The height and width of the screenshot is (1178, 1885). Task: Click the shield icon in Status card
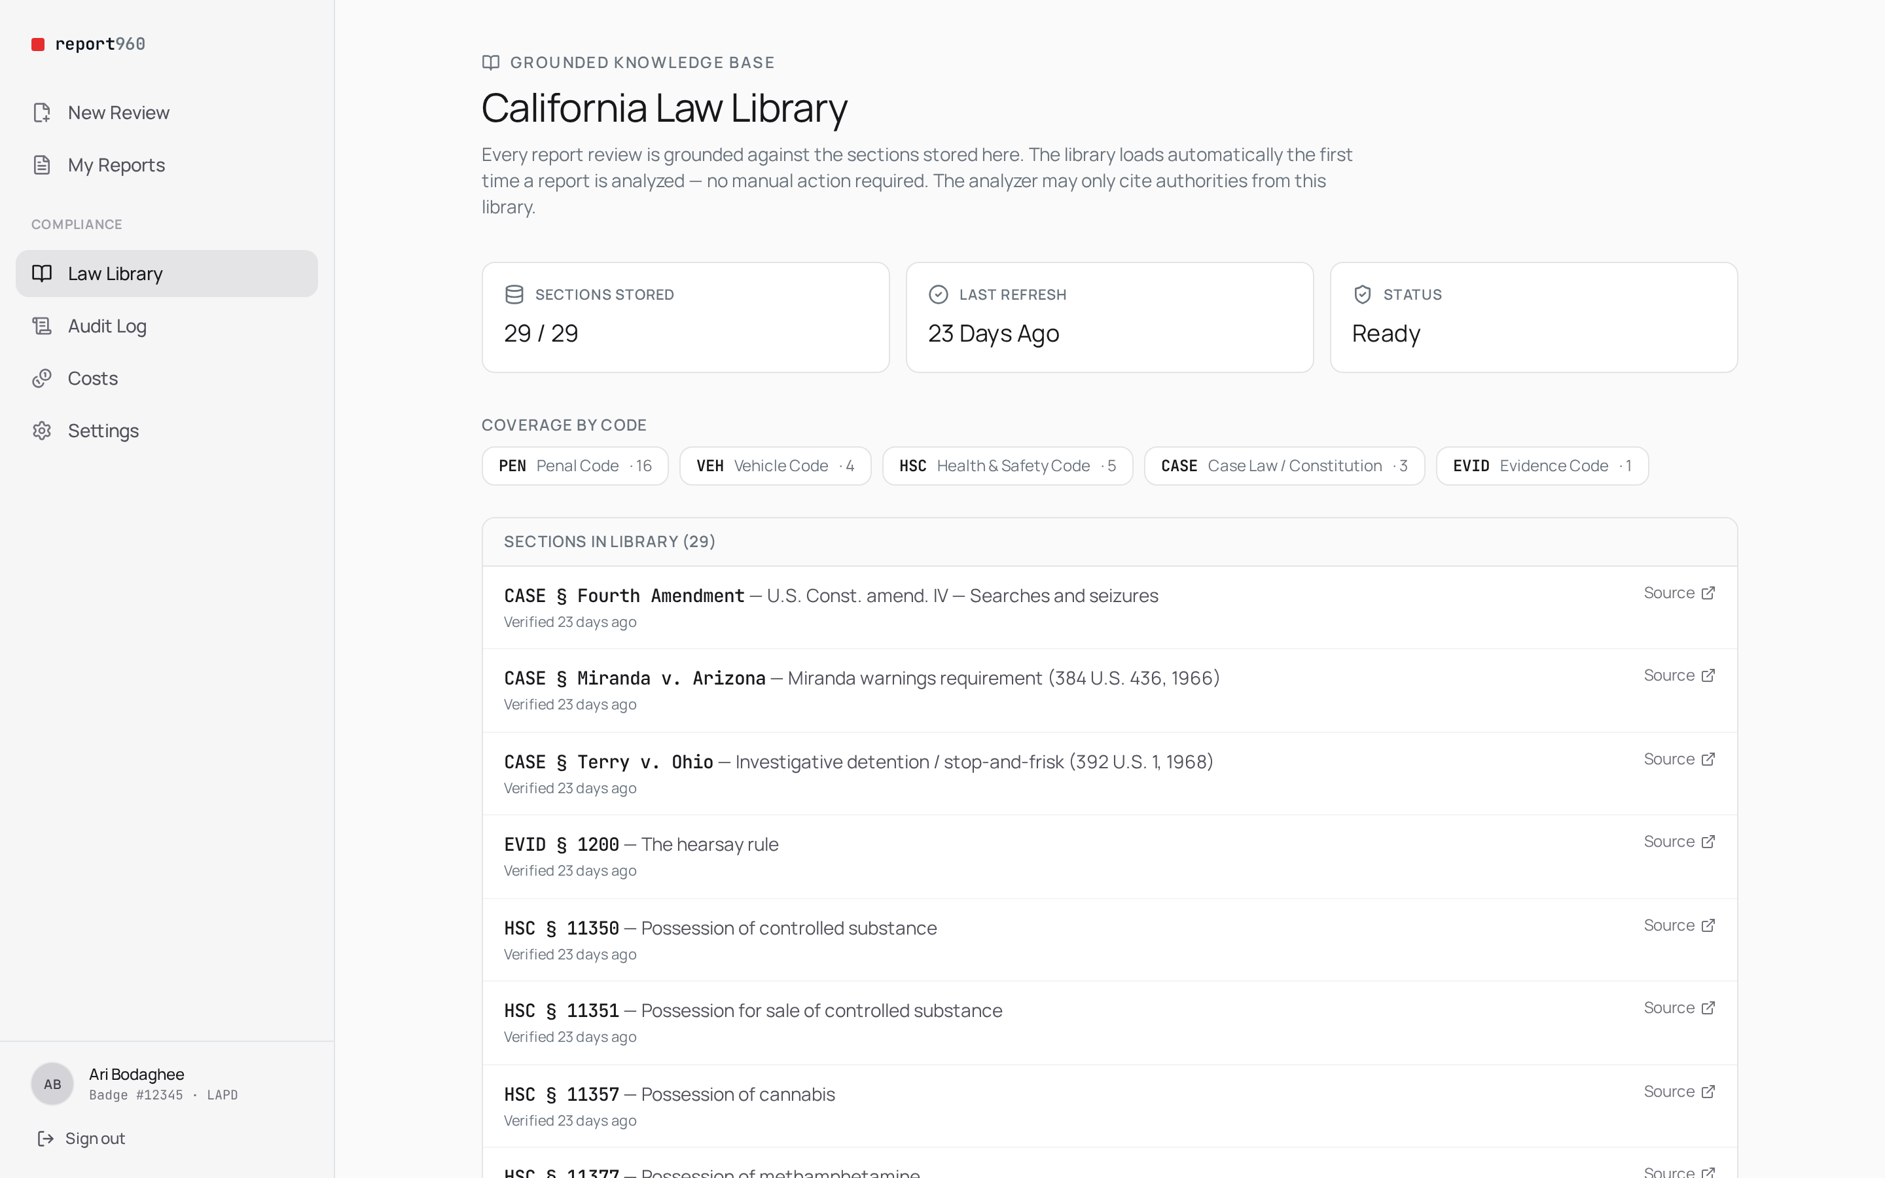point(1362,294)
